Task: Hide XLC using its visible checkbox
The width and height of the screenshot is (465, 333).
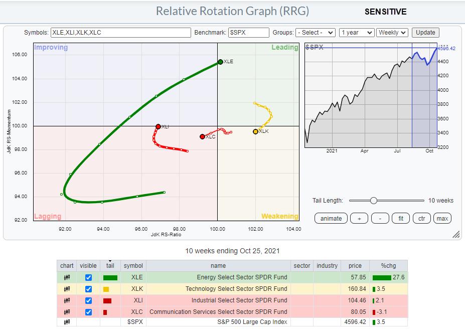Action: pyautogui.click(x=89, y=311)
